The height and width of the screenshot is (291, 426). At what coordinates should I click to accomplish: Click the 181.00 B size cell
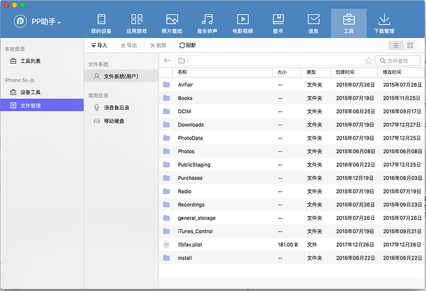point(288,245)
